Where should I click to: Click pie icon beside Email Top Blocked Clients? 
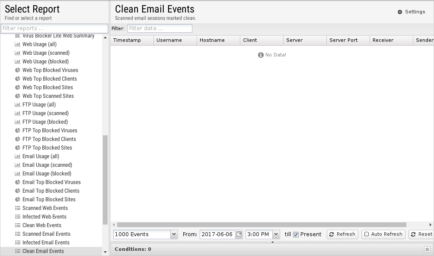(x=17, y=190)
